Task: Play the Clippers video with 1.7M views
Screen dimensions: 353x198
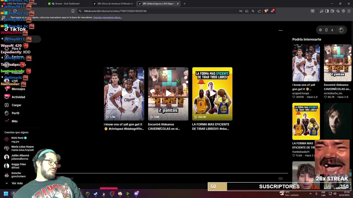Action: pos(124,94)
